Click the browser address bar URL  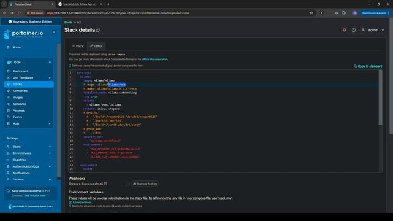point(118,13)
